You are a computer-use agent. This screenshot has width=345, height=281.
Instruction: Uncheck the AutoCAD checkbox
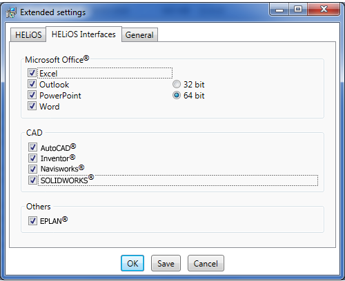pos(32,147)
